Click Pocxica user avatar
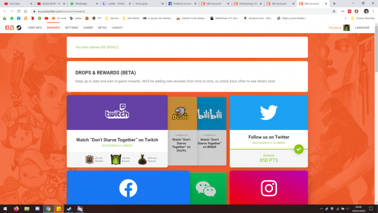The height and width of the screenshot is (213, 378). coord(347,27)
